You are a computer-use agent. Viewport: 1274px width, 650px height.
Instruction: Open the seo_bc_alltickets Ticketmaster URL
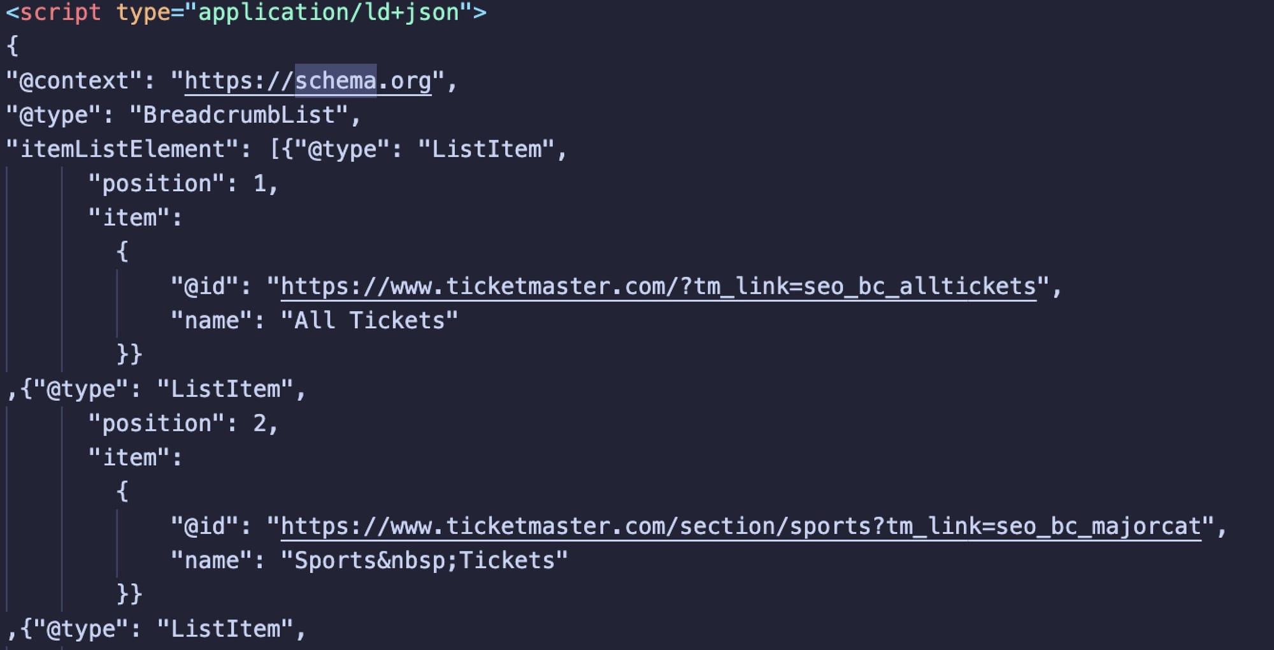[658, 287]
